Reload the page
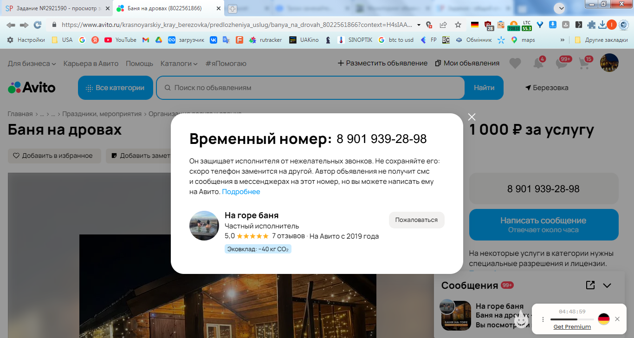 (38, 25)
